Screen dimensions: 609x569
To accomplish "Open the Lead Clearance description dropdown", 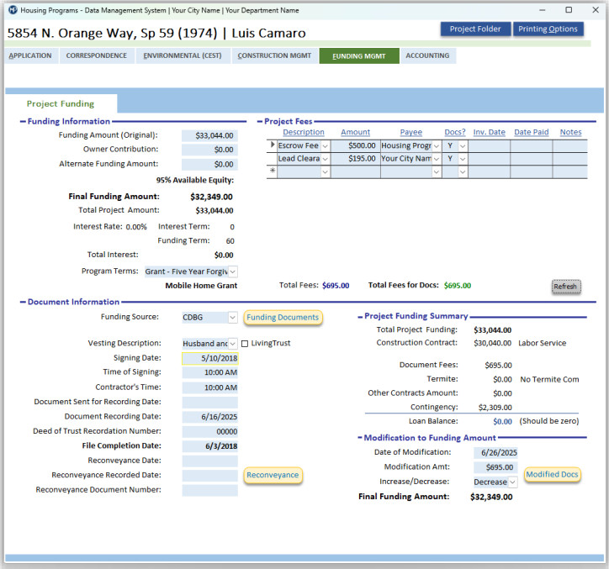I will pyautogui.click(x=326, y=159).
